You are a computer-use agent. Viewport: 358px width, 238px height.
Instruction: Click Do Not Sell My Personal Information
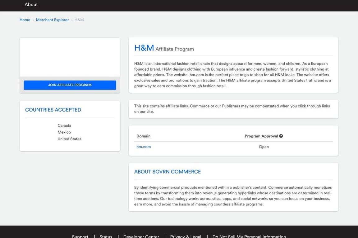coord(249,236)
